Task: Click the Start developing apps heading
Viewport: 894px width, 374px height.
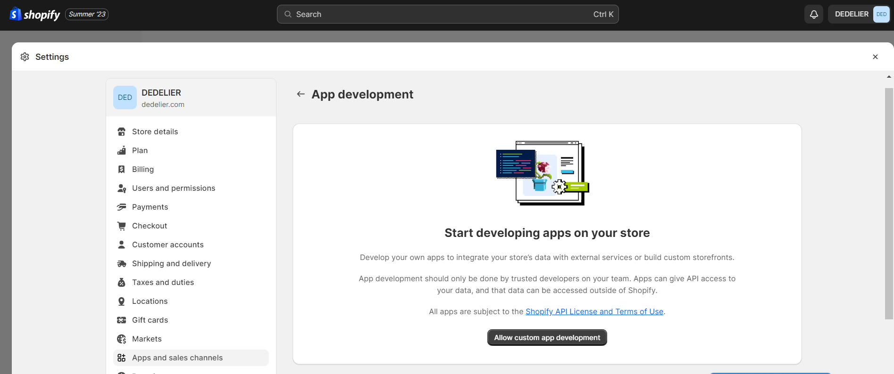Action: 547,233
